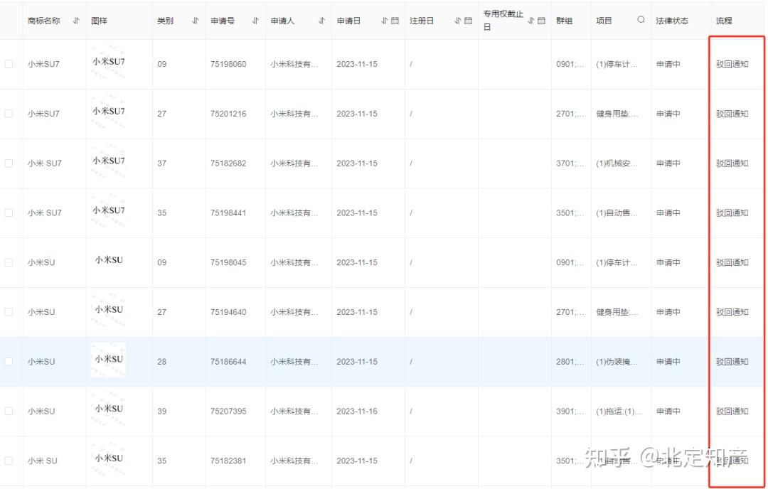Image resolution: width=768 pixels, height=489 pixels.
Task: Click the 项目 column search icon
Action: 641,20
